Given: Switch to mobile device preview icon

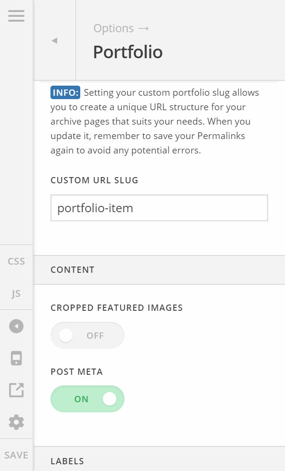Looking at the screenshot, I should (x=16, y=358).
